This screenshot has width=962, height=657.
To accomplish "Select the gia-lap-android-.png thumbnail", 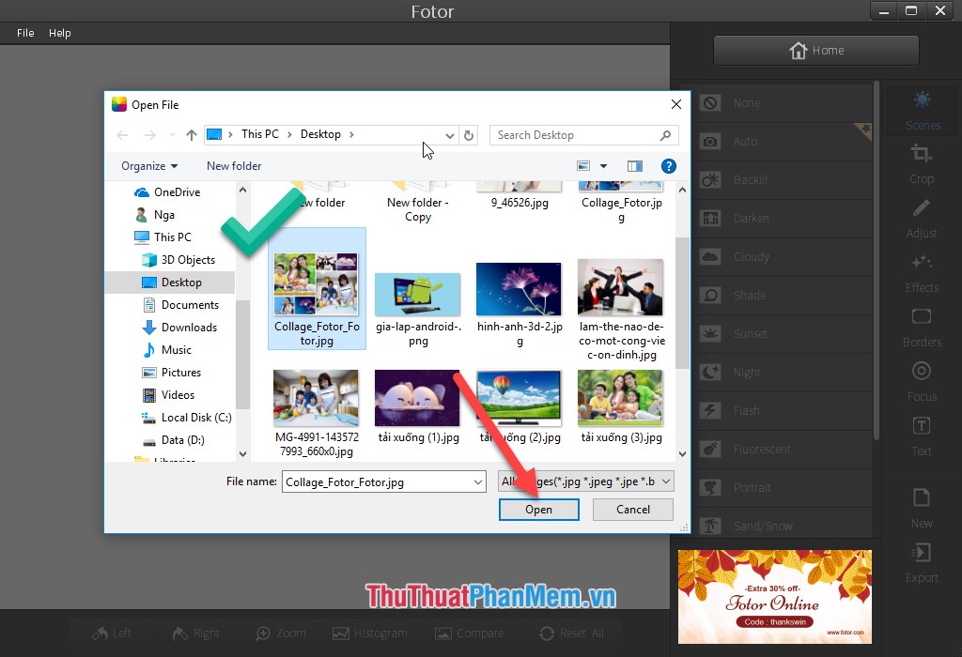I will click(x=417, y=294).
